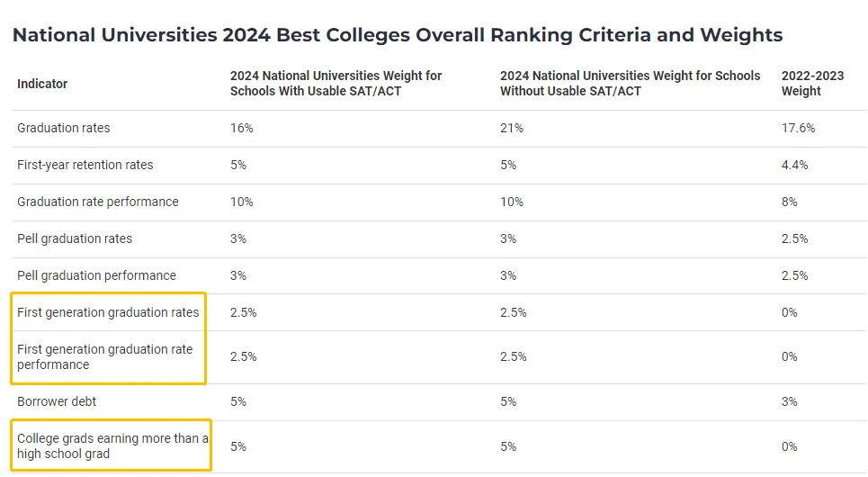
Task: Click the 8% weight for Graduation rate performance
Action: 790,202
